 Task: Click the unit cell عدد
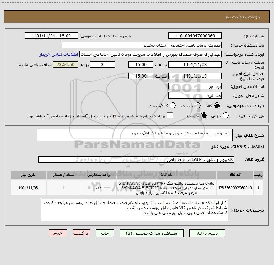tap(99, 188)
